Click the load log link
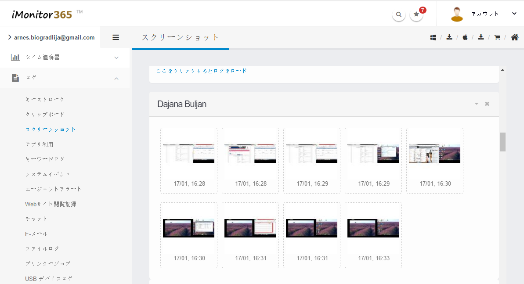 (202, 71)
